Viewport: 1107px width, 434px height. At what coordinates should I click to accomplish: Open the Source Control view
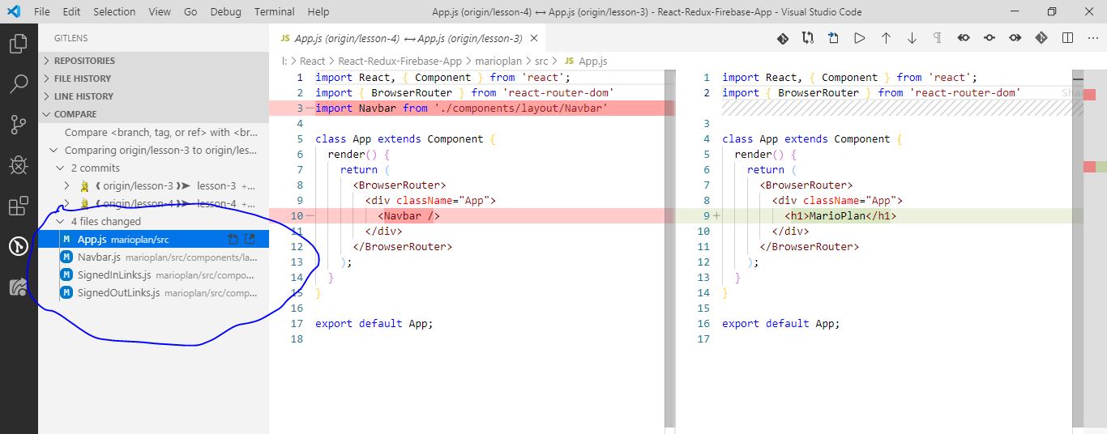tap(18, 124)
